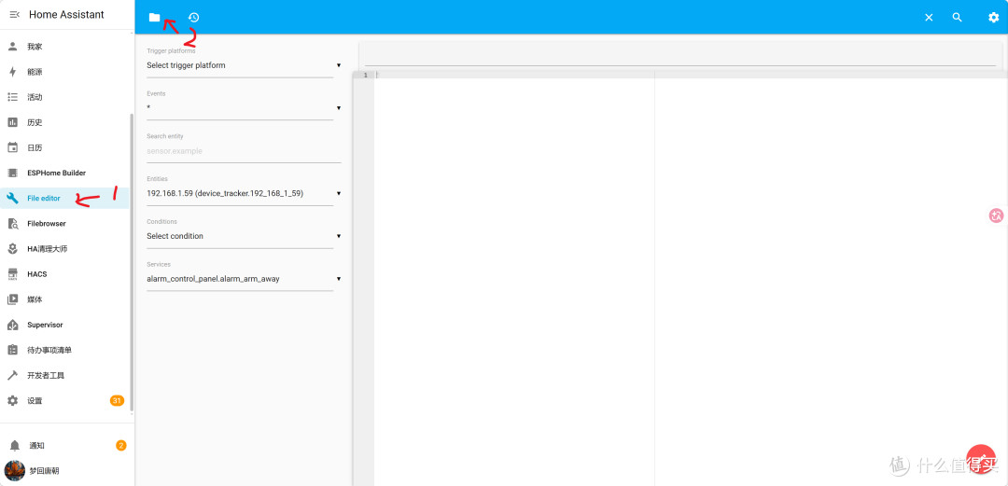Collapse the Home Assistant sidebar menu
1008x486 pixels.
[x=15, y=14]
